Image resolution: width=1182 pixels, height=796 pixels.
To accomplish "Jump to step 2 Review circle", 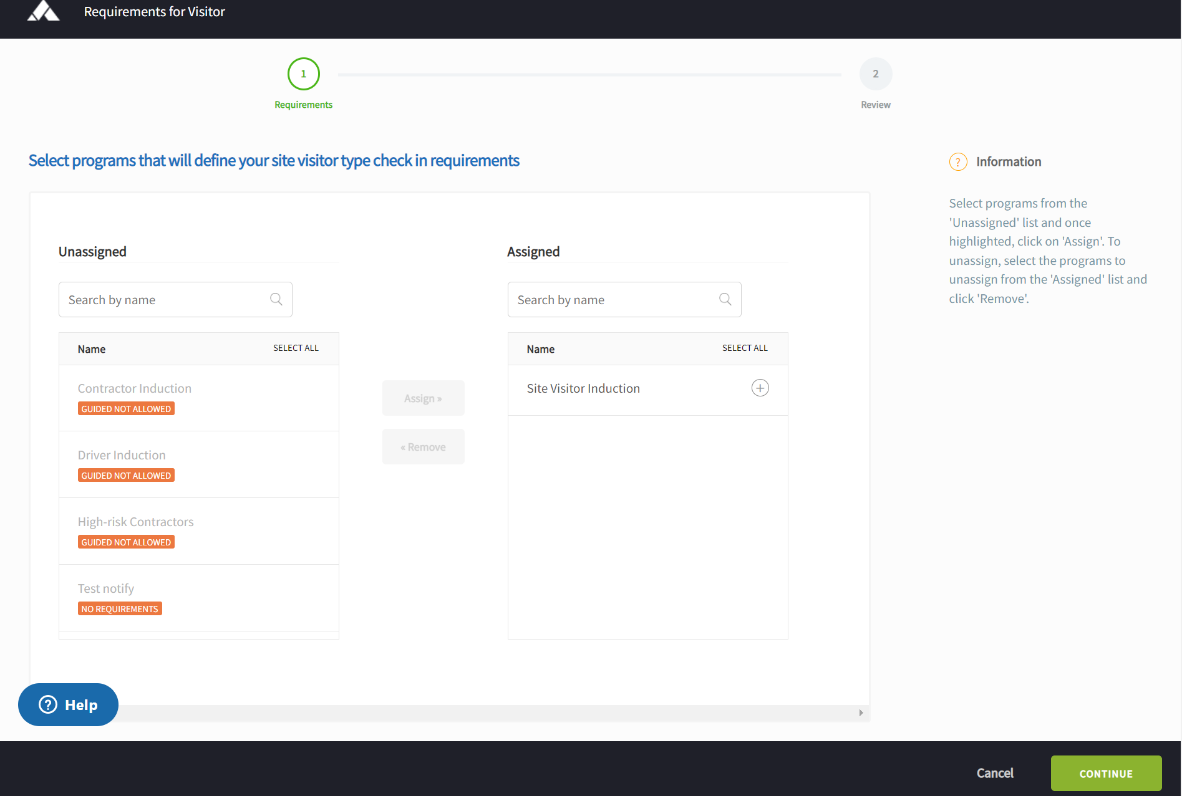I will pos(875,74).
